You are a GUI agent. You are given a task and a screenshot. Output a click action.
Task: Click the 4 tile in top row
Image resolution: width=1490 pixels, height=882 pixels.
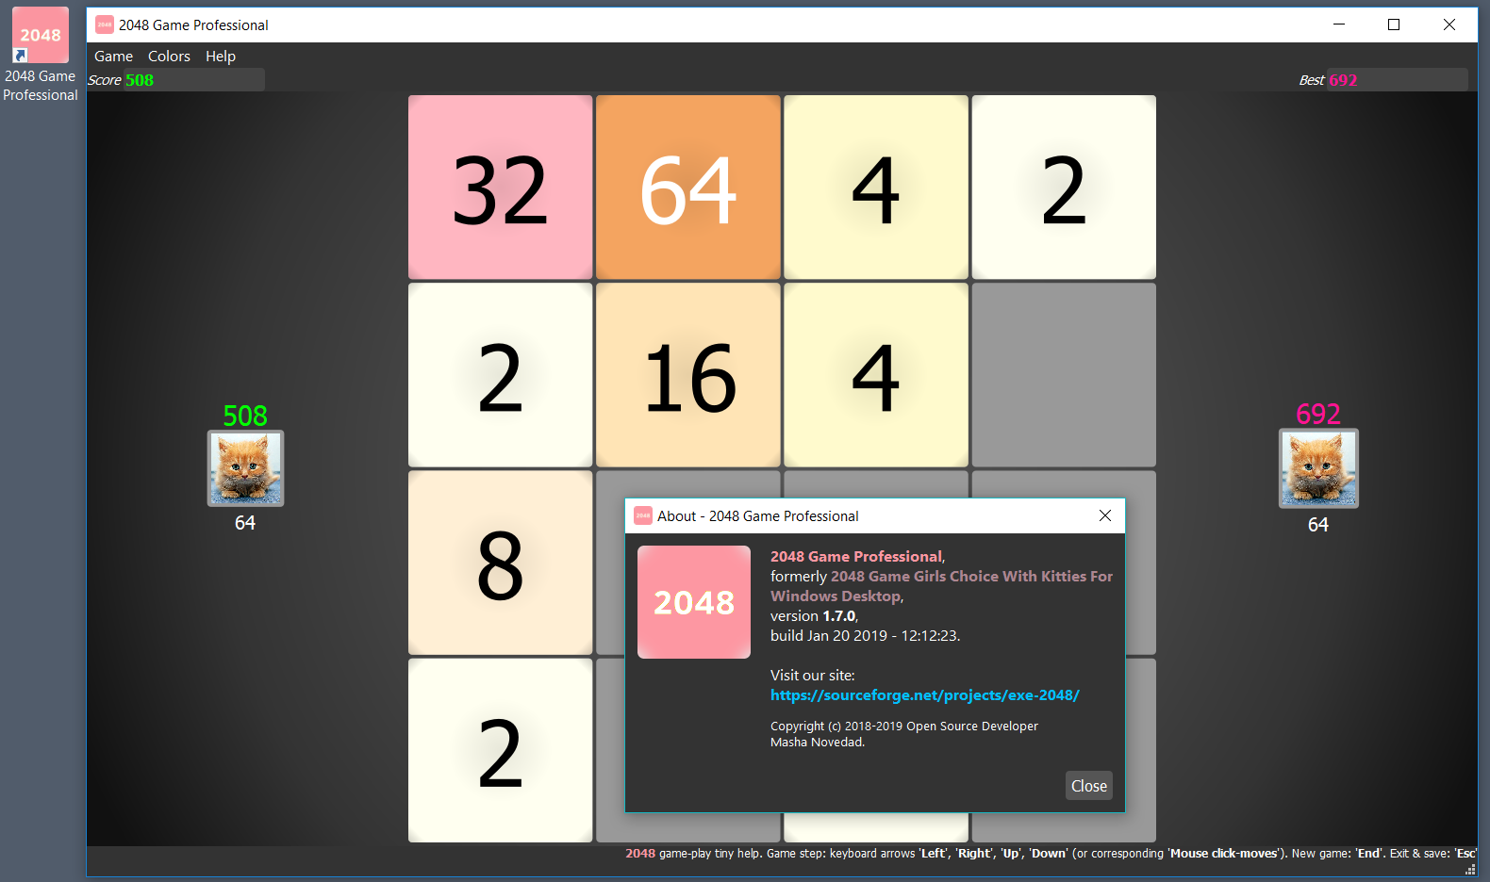(876, 188)
